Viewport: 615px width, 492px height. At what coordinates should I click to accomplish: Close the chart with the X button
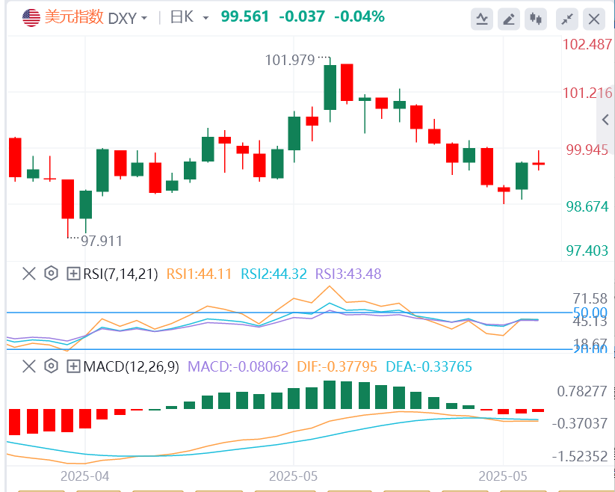click(x=594, y=19)
